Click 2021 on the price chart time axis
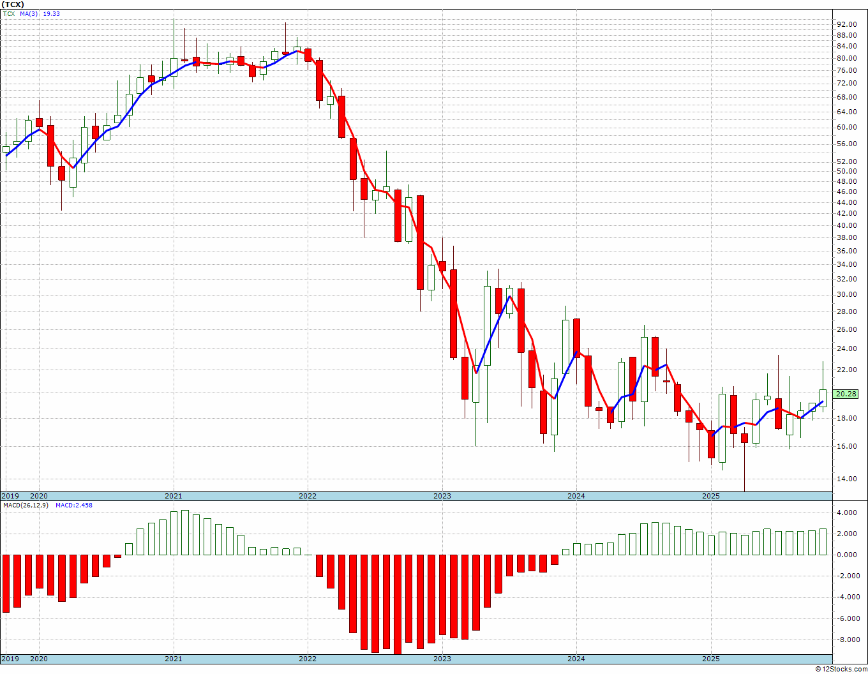Screen dimensions: 868x674 tap(173, 496)
